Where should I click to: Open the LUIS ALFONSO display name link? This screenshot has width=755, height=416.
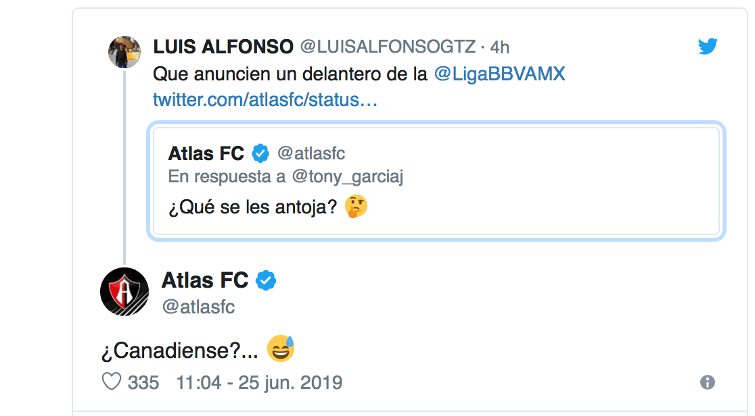coord(223,47)
